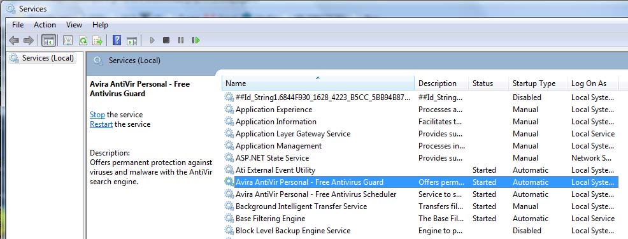Click gear icon of selected Avira Antivirus Guard
This screenshot has width=628, height=239.
pos(229,182)
